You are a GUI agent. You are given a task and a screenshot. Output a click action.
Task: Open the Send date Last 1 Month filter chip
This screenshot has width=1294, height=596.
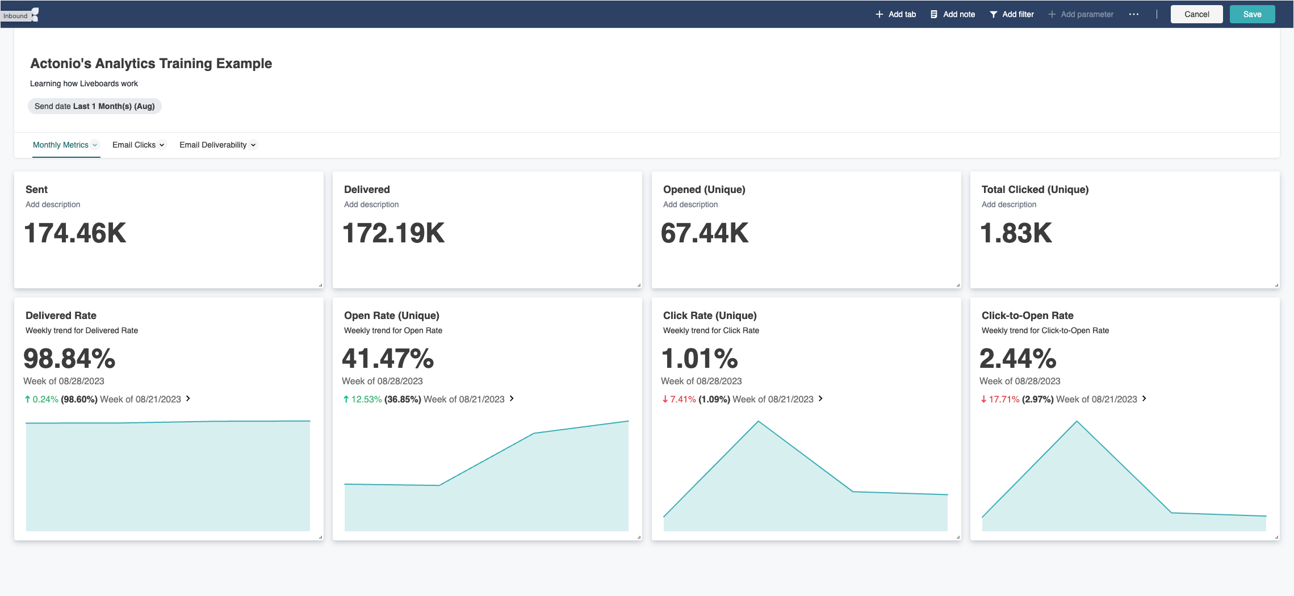95,106
